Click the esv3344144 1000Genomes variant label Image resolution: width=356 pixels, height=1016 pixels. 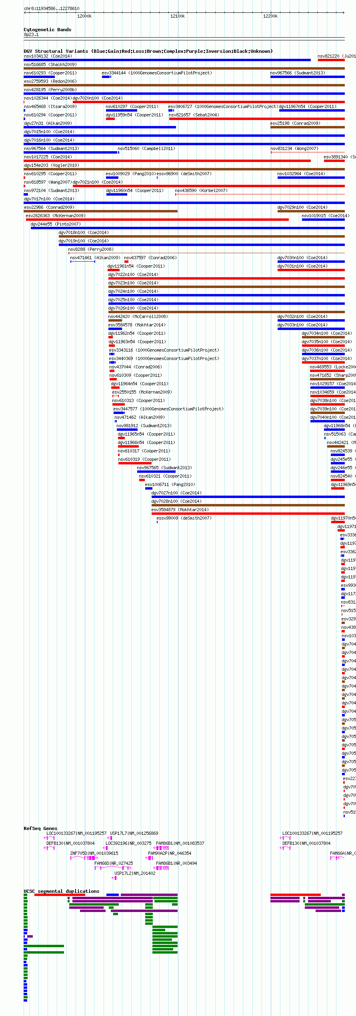(157, 73)
